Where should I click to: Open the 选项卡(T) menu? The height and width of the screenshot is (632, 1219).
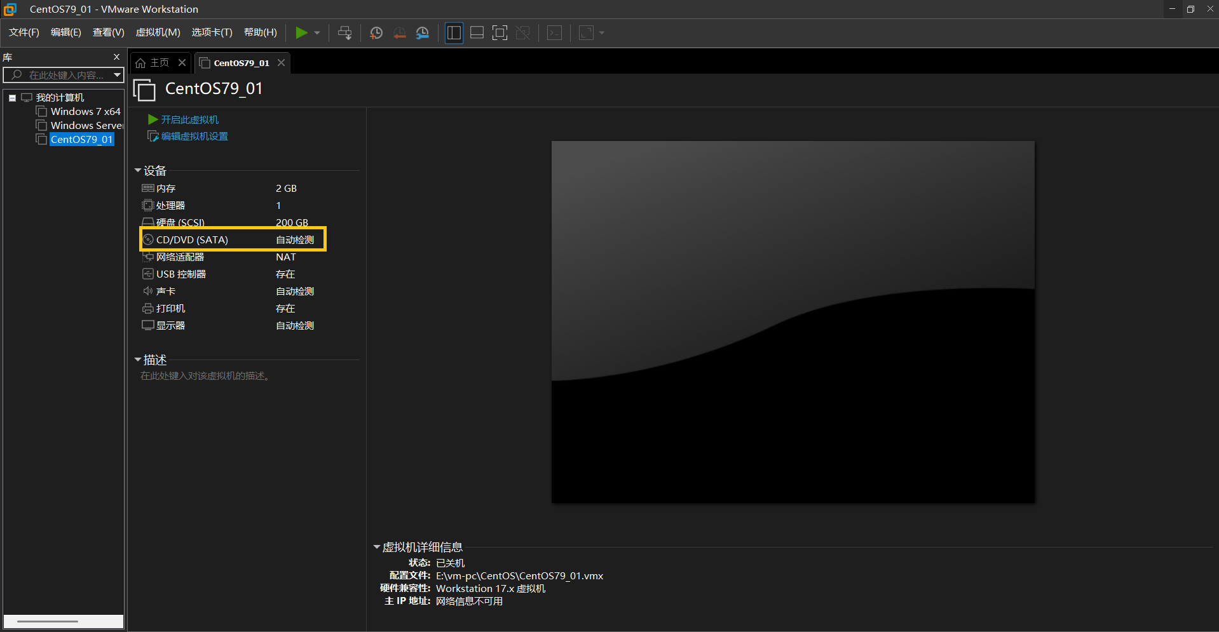[212, 32]
